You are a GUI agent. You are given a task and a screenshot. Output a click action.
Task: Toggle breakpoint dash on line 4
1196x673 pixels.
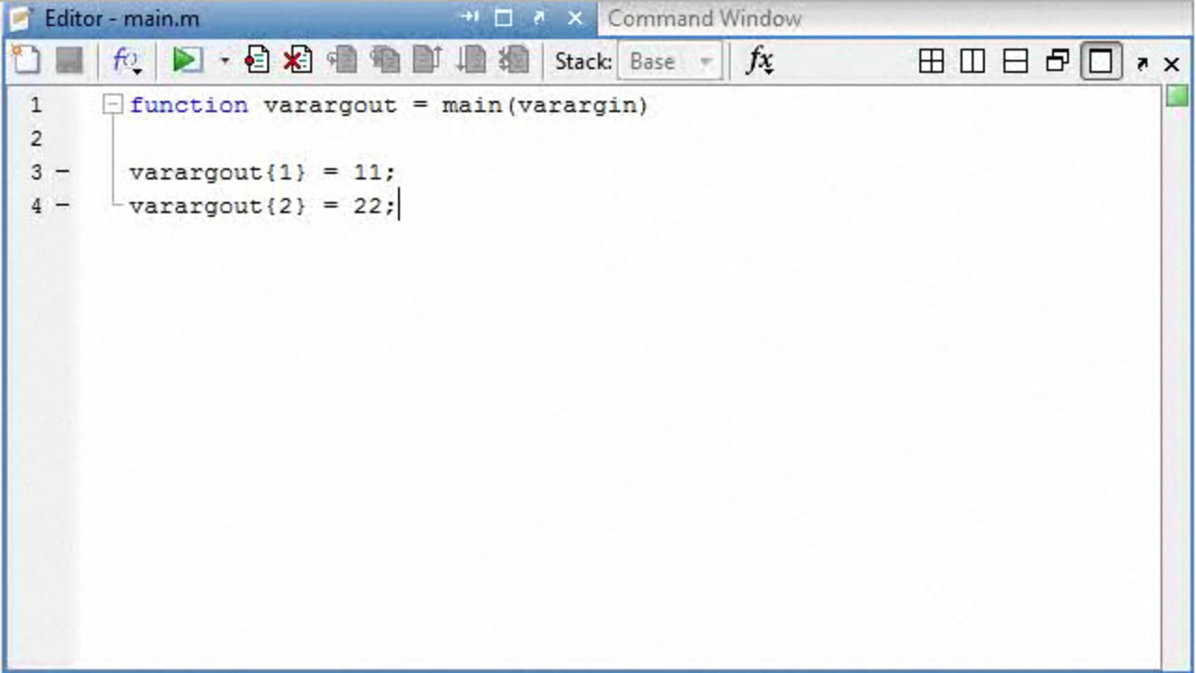63,206
